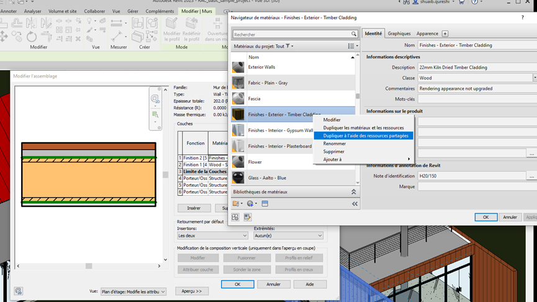Open the material library folder icon

[x=237, y=203]
